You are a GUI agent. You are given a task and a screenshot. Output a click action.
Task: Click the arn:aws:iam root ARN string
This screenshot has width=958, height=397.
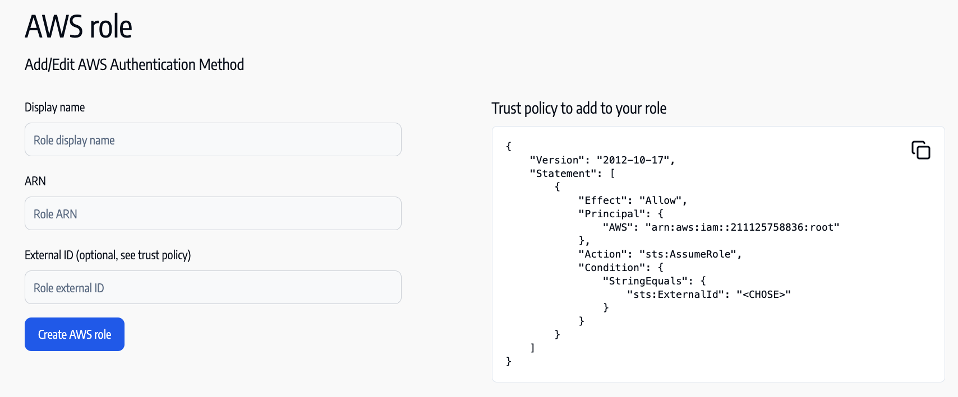click(742, 227)
